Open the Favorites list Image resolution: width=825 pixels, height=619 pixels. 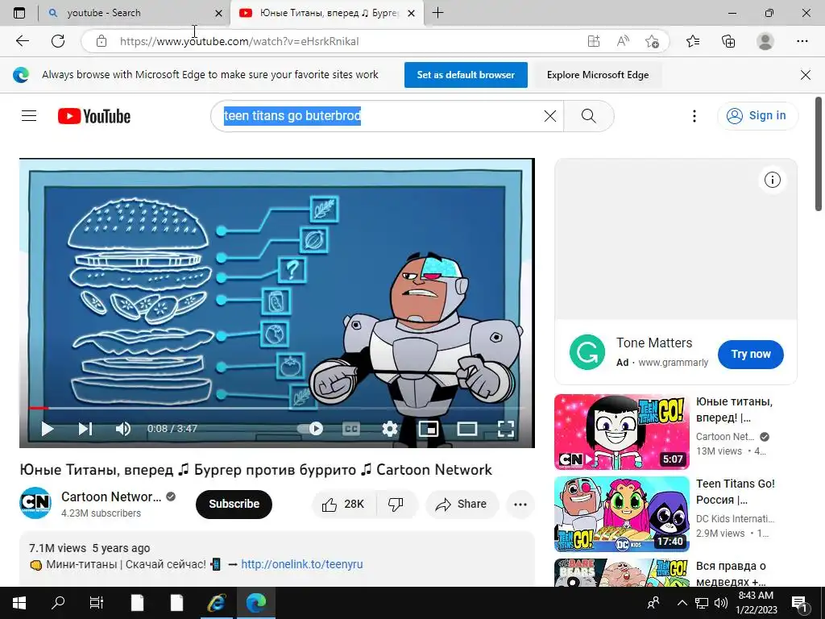(693, 41)
